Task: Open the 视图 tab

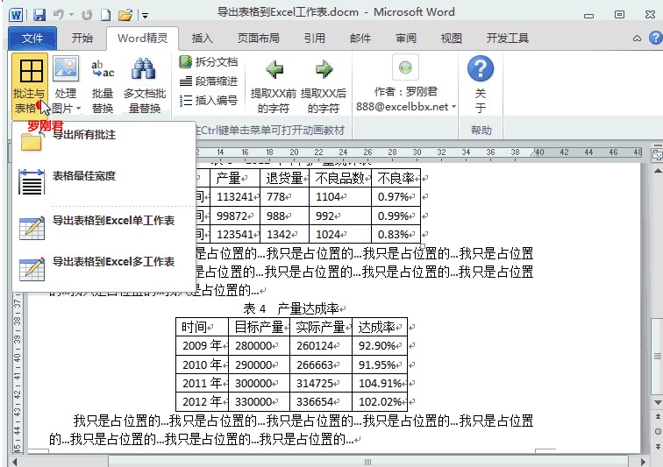Action: click(x=451, y=39)
